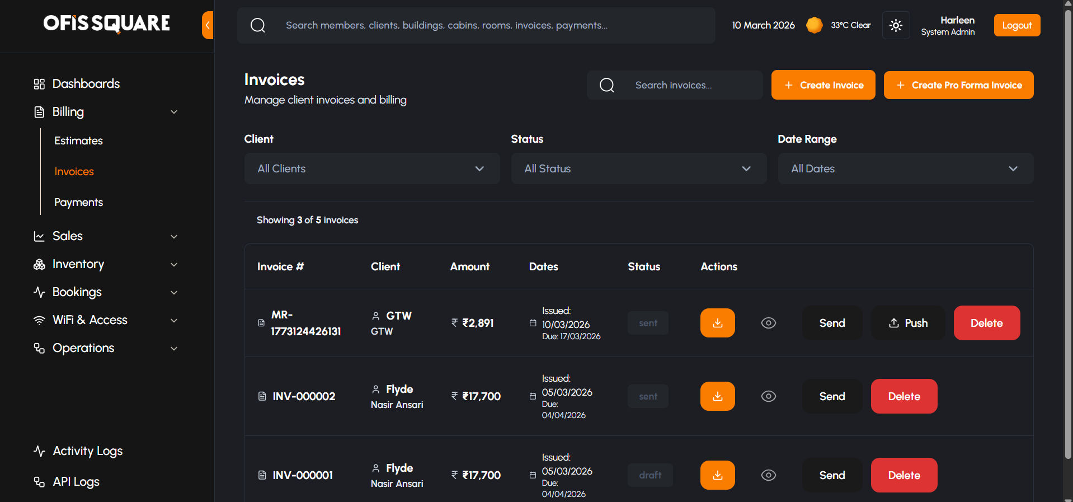Download invoice INV-000001
The width and height of the screenshot is (1073, 502).
coord(718,475)
